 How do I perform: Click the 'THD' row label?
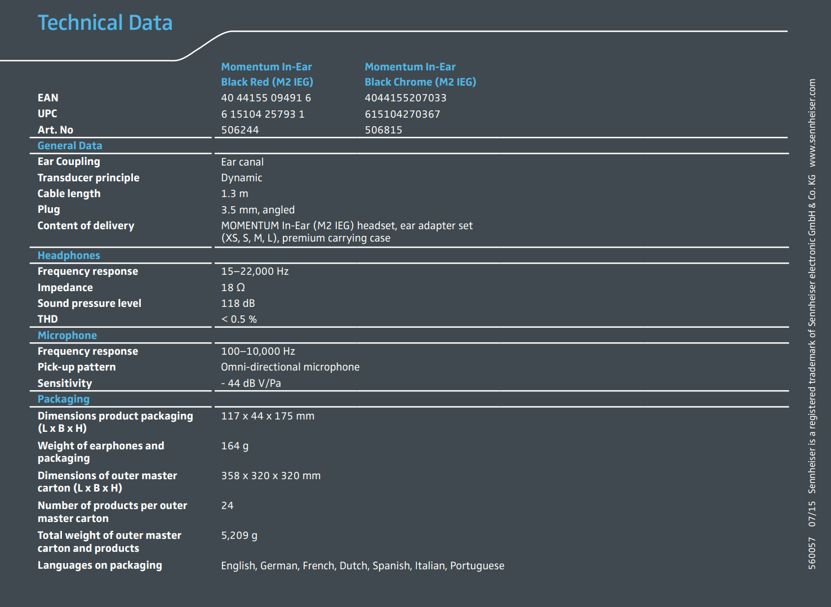(x=47, y=319)
